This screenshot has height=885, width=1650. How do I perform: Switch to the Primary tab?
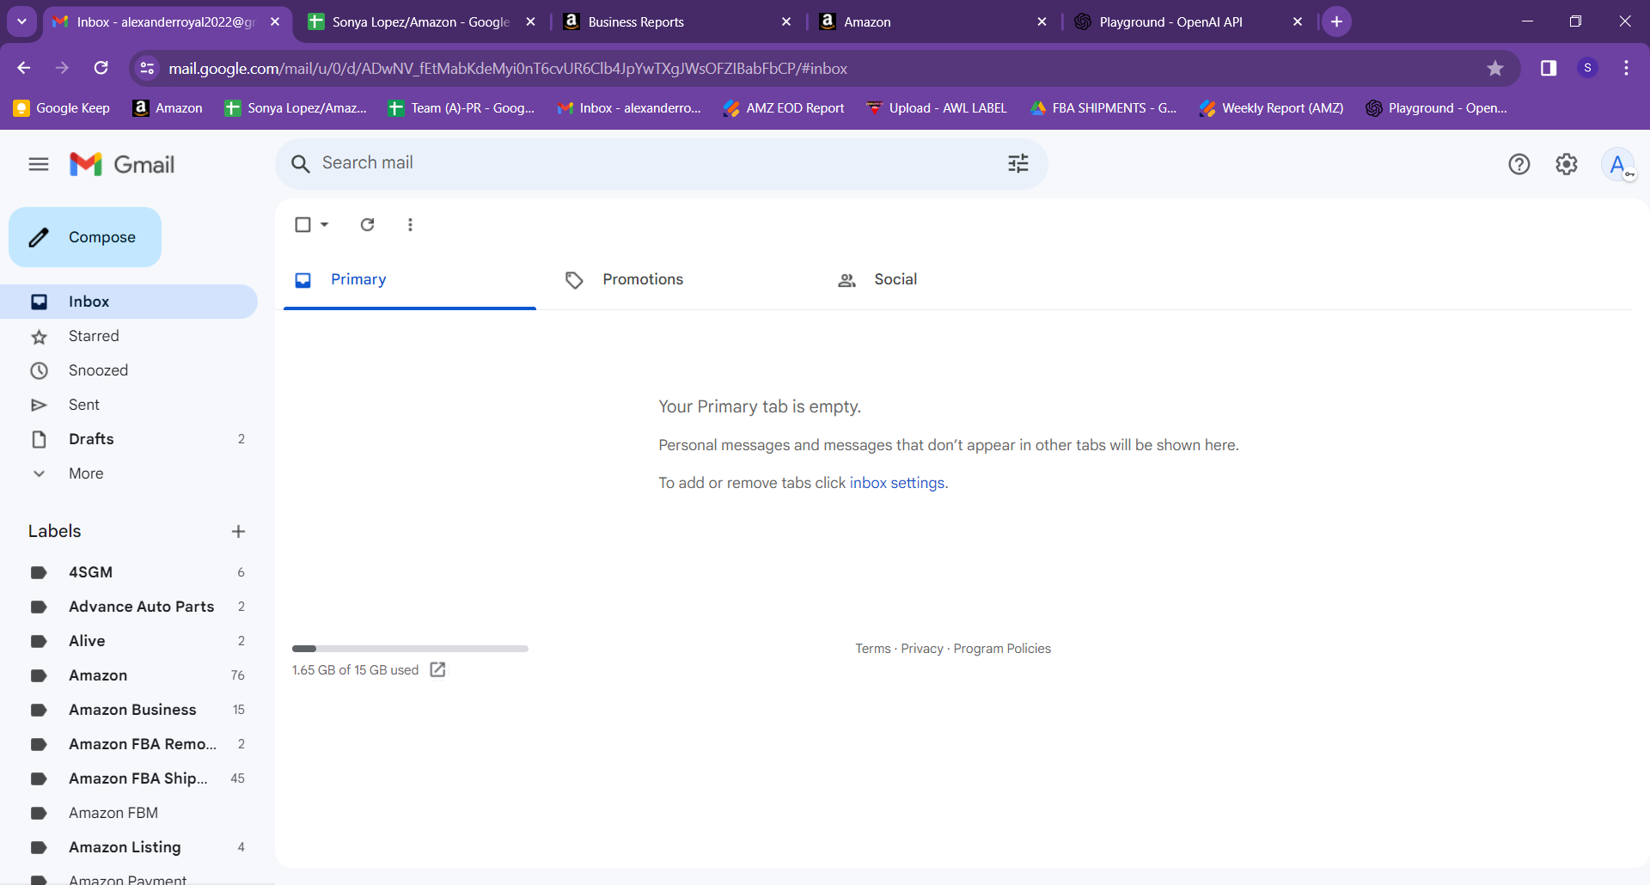[410, 279]
